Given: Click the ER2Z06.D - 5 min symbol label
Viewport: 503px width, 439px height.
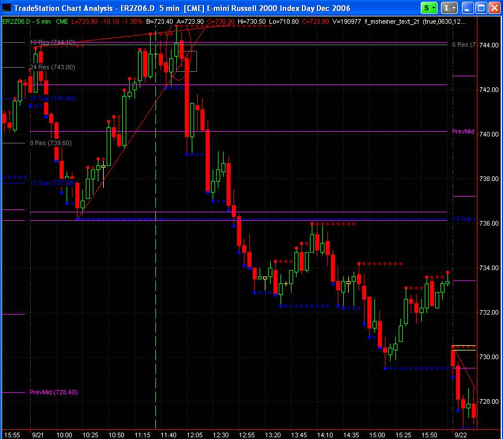Looking at the screenshot, I should coord(27,22).
